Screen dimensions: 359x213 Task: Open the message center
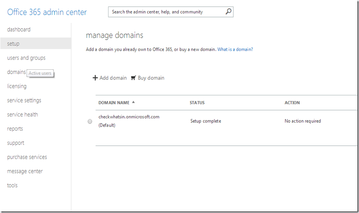[25, 171]
